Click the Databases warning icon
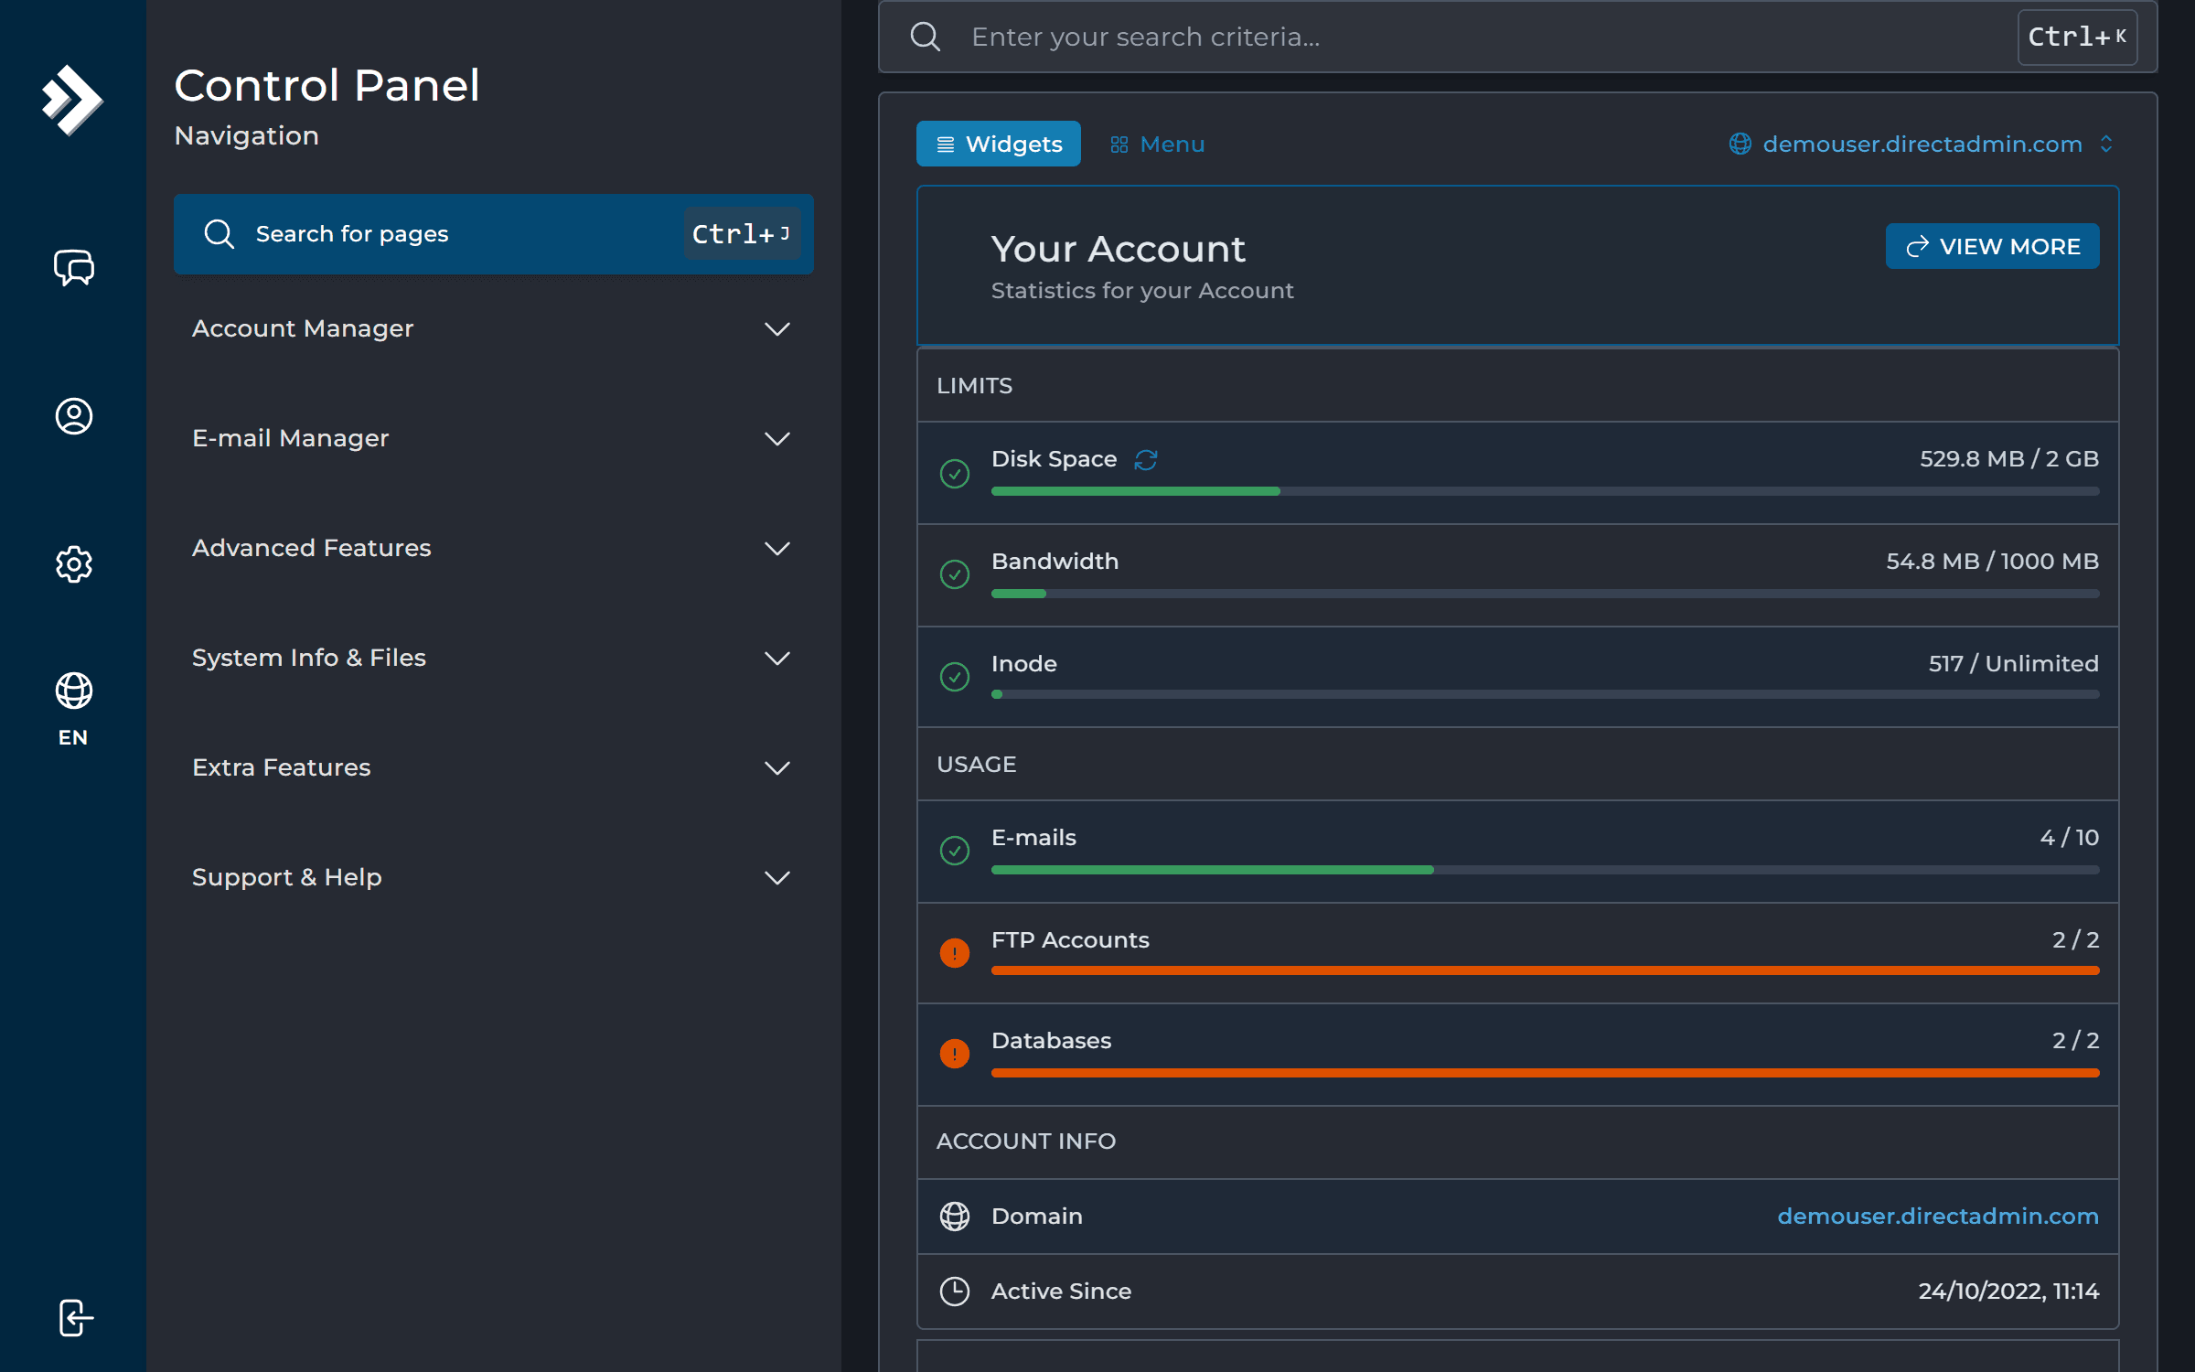2195x1372 pixels. pos(955,1054)
